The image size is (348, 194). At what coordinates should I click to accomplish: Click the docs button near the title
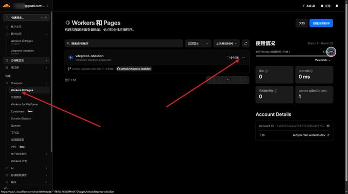301,23
